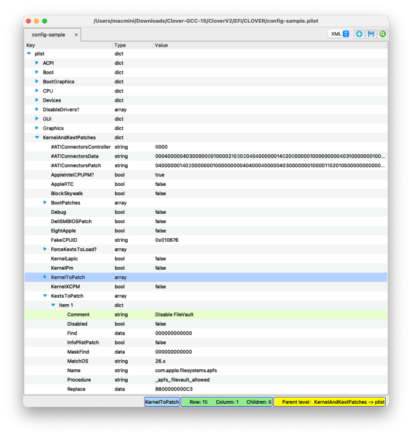
Task: Select the #ATIConnectorsController key
Action: click(80, 147)
